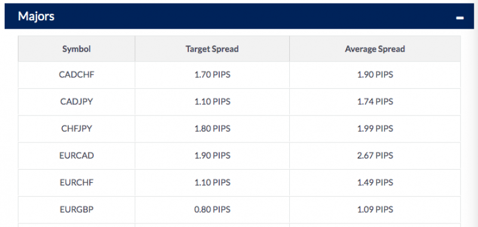The height and width of the screenshot is (227, 478).
Task: Select CADCHF target spread 1.70 PIPS
Action: [x=213, y=74]
